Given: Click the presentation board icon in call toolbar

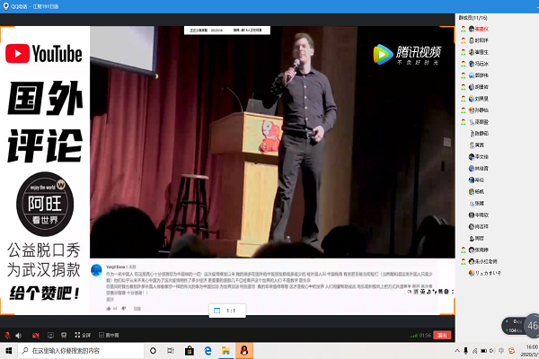Looking at the screenshot, I should pyautogui.click(x=64, y=335).
